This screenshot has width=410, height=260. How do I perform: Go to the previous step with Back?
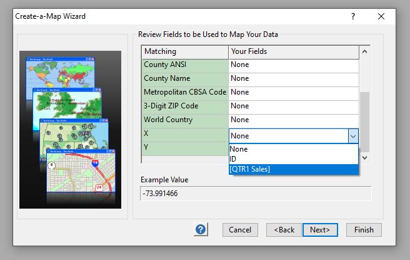[x=283, y=230]
